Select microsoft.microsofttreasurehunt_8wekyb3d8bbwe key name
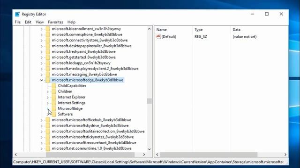 coord(94,143)
